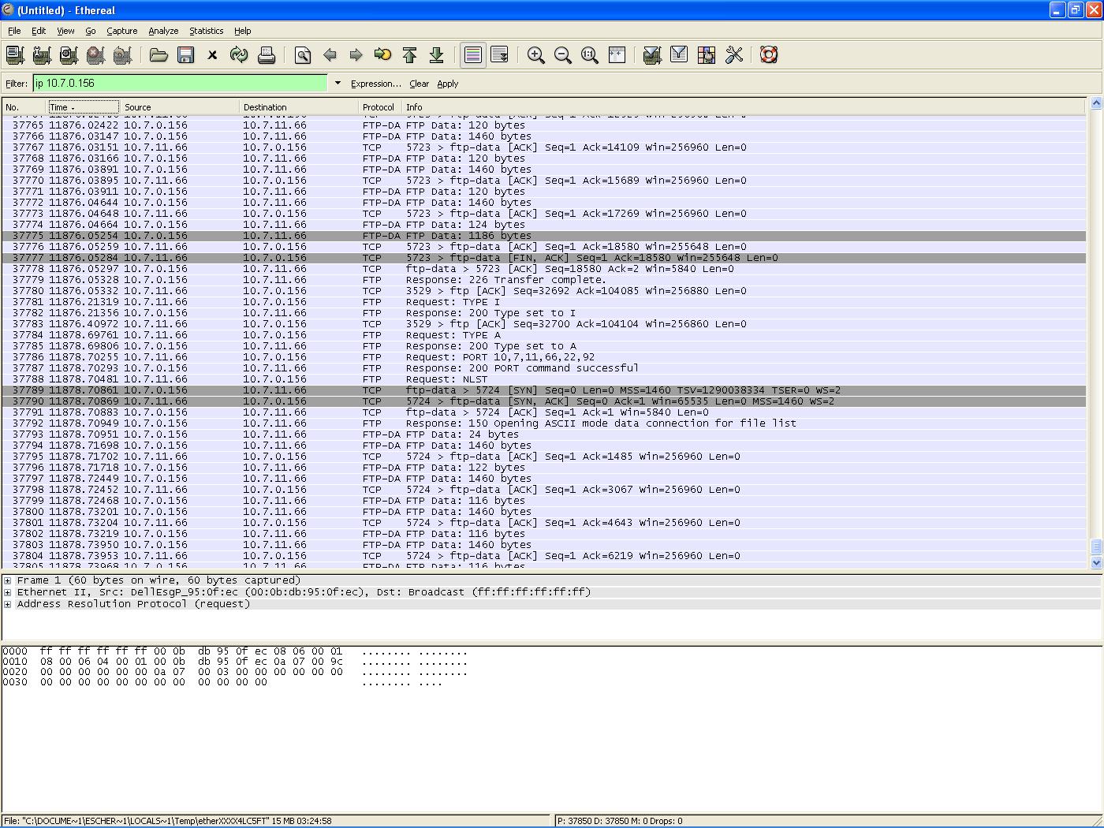Viewport: 1104px width, 828px height.
Task: Print packets using printer icon
Action: pos(266,55)
